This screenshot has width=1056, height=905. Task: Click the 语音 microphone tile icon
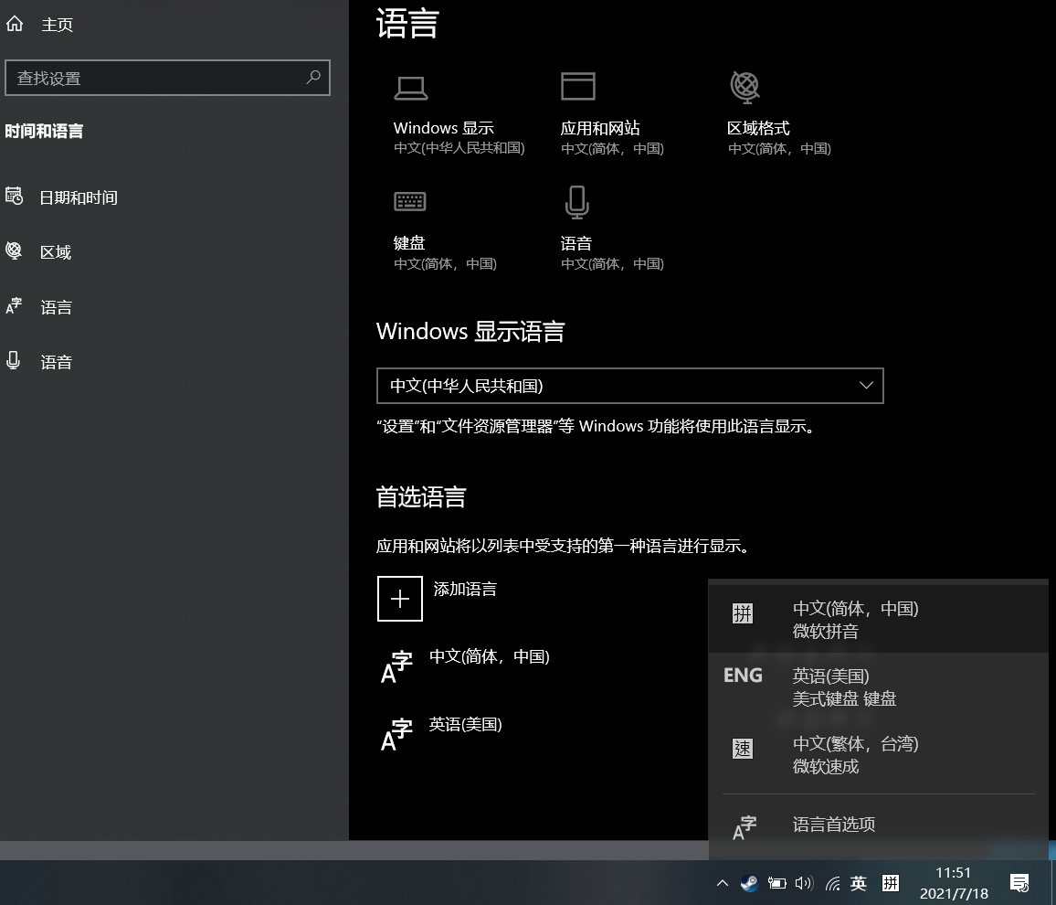[x=577, y=202]
